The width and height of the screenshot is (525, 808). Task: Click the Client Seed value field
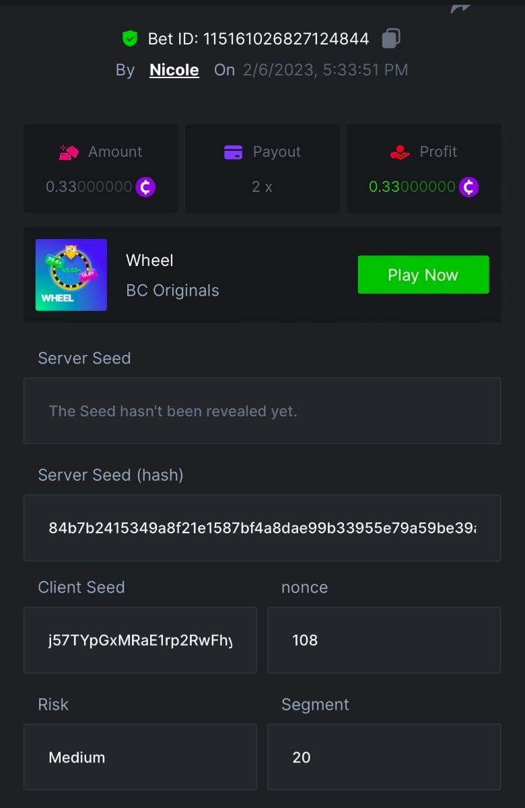(x=140, y=640)
